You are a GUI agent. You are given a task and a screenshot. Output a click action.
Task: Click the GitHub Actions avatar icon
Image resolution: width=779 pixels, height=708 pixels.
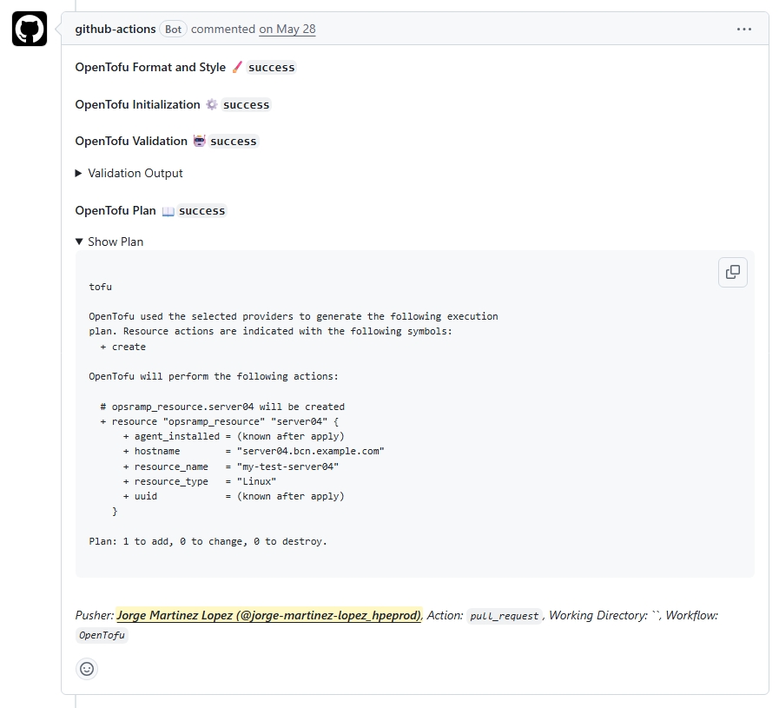coord(30,29)
